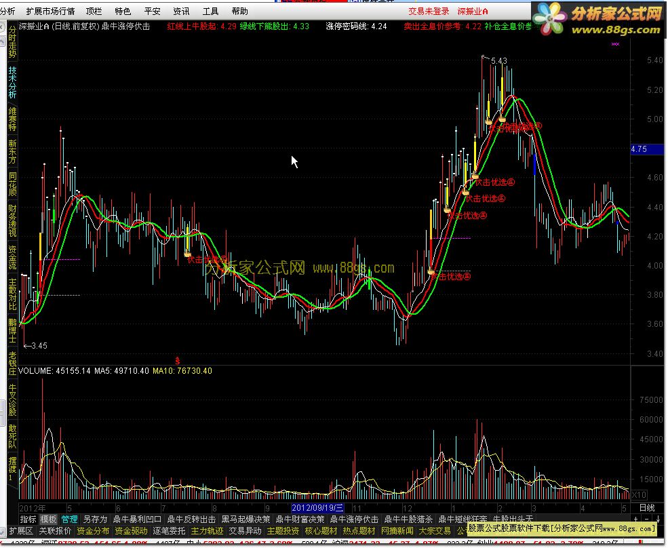
Task: Show the 主散对比 sidebar tab
Action: [x=12, y=294]
